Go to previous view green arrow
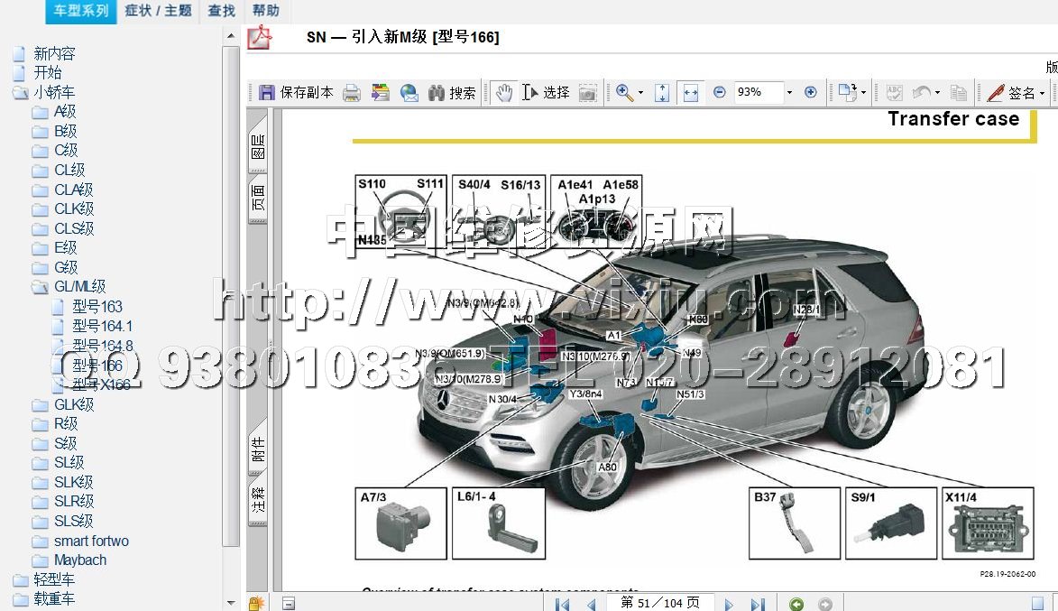 (x=796, y=604)
